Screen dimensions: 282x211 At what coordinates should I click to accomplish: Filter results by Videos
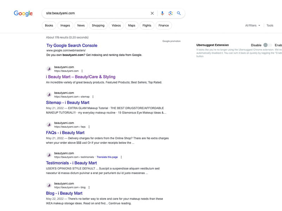pyautogui.click(x=116, y=26)
